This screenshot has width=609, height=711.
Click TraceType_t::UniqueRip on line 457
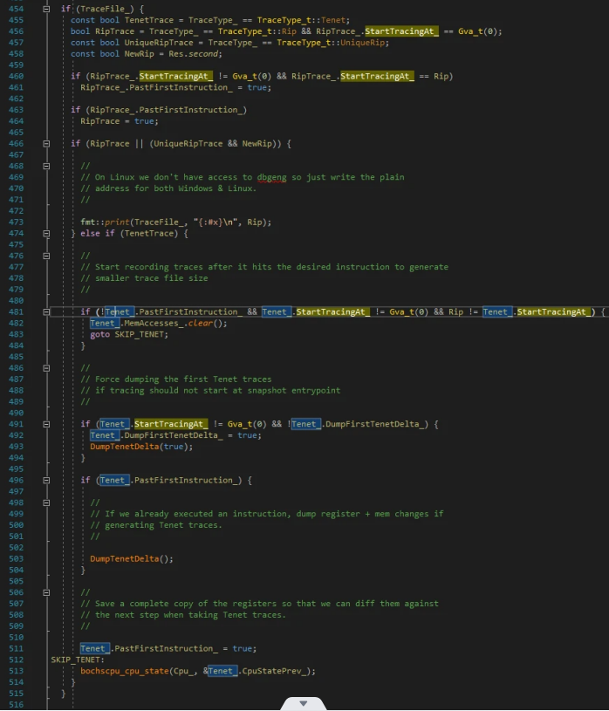click(331, 43)
